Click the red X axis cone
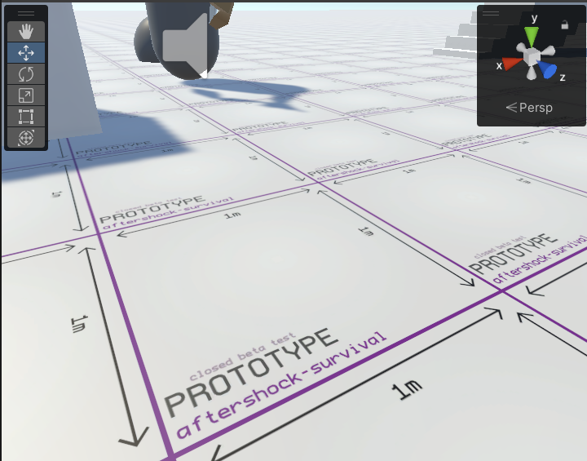The image size is (587, 461). 512,64
